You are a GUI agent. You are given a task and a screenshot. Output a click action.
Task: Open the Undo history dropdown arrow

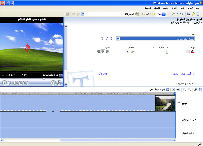[x=178, y=14]
